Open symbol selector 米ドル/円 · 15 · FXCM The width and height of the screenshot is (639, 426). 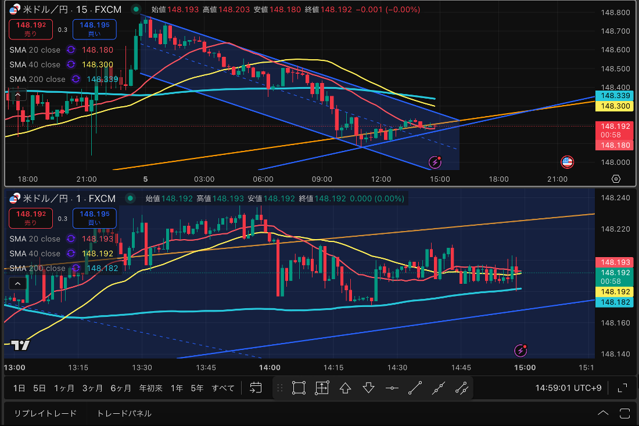click(73, 9)
